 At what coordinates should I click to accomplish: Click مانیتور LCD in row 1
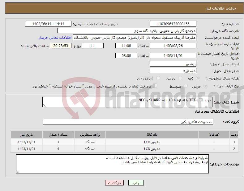(x=152, y=142)
